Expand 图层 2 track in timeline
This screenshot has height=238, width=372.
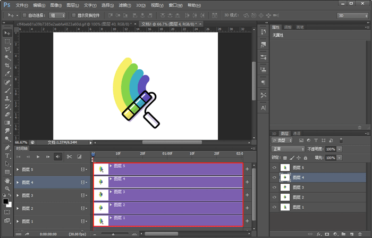point(18,208)
